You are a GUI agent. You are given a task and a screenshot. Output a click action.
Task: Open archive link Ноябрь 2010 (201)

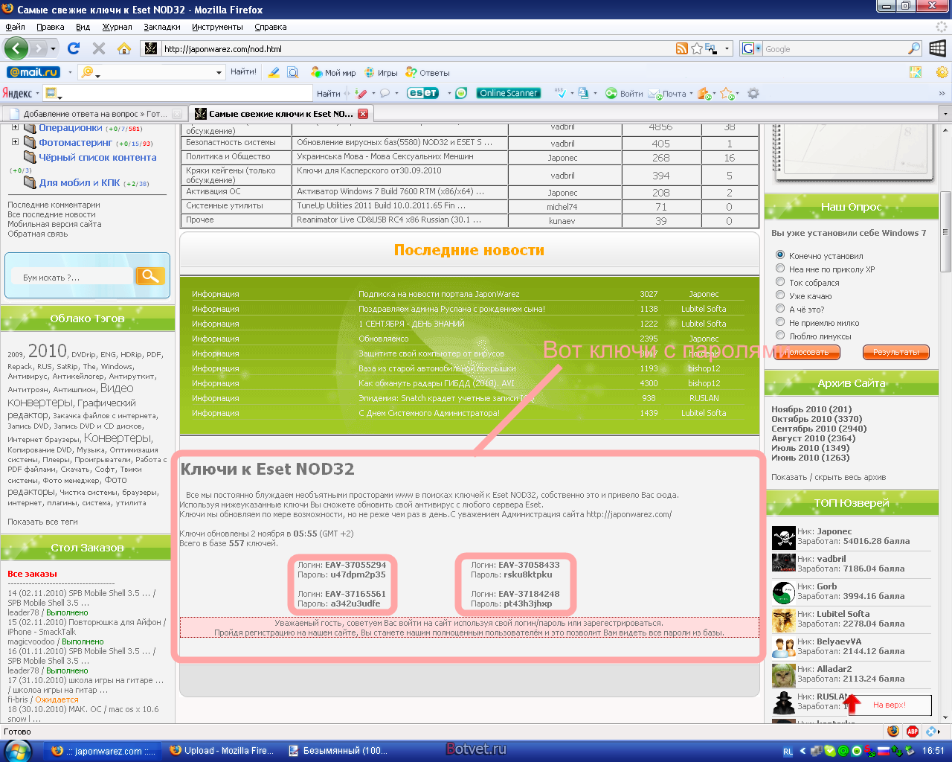point(811,409)
